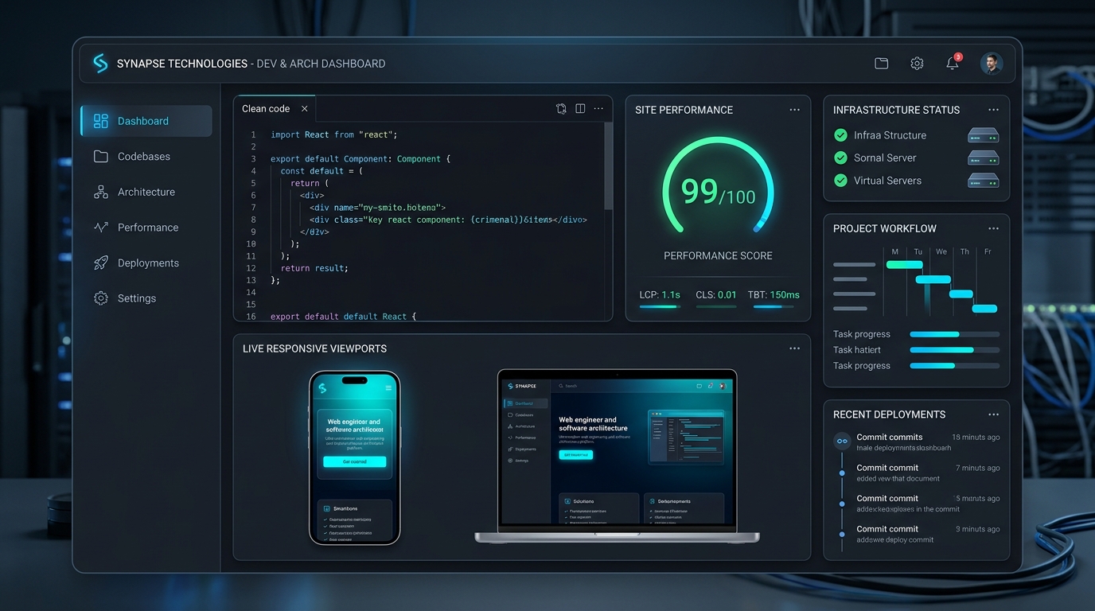Click the green check beside Infraa Structure
The height and width of the screenshot is (611, 1095).
tap(840, 135)
